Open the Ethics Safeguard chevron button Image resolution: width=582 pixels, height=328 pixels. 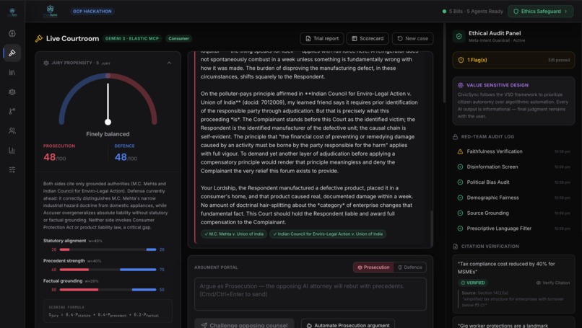point(540,12)
